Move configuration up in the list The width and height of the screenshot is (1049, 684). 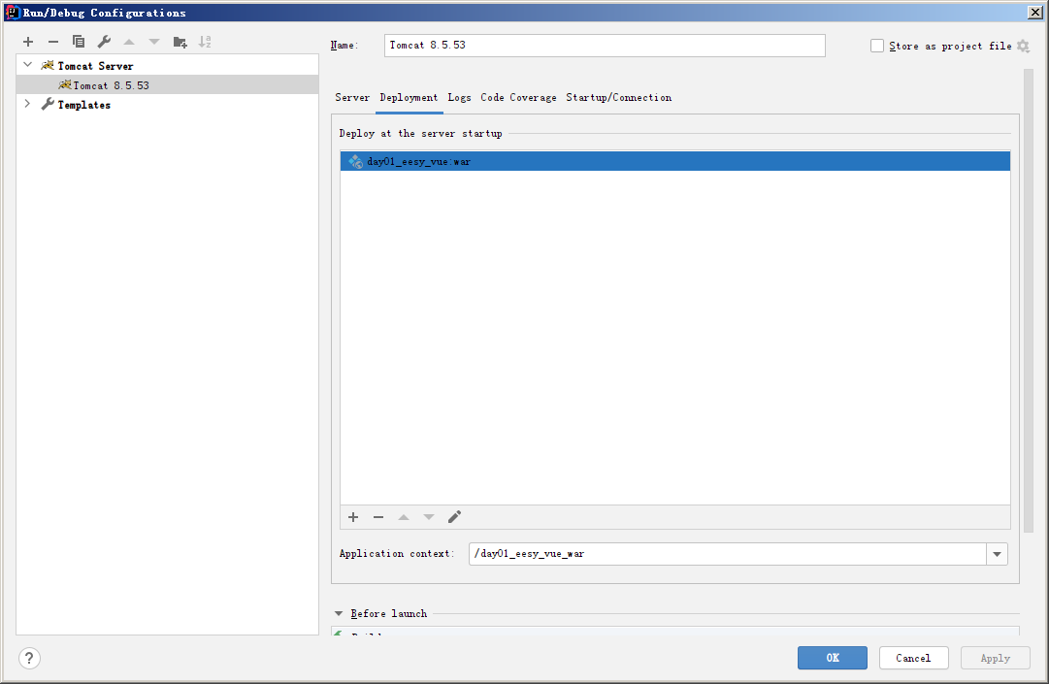coord(129,42)
